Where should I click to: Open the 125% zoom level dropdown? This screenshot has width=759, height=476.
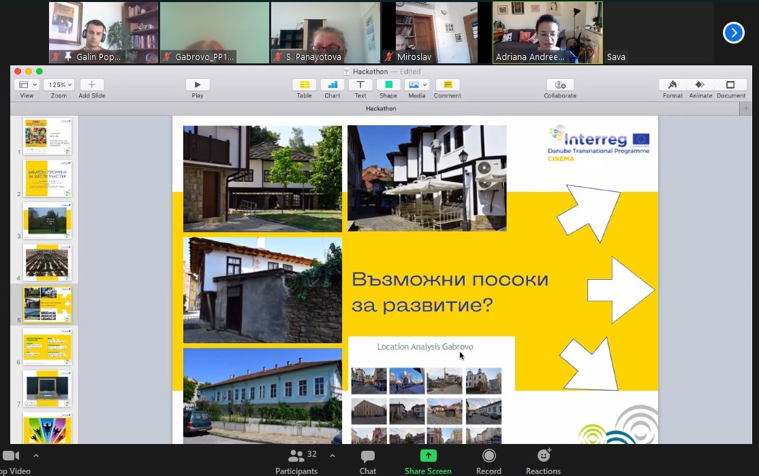[59, 85]
